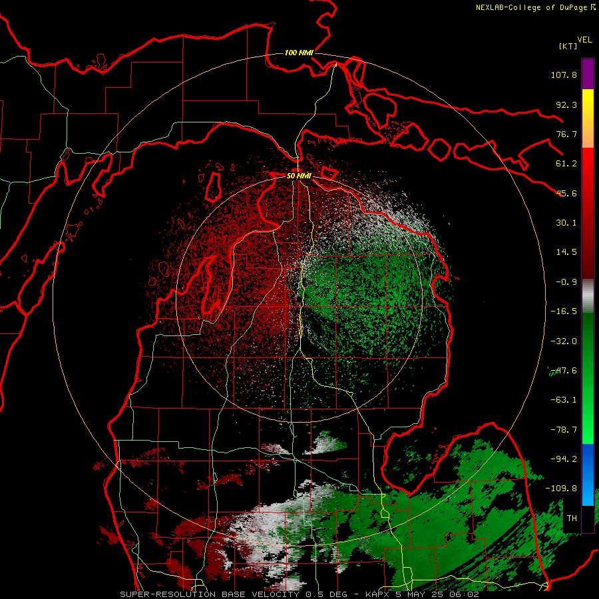Screen dimensions: 599x599
Task: Click the gray near-zero segment of color bar
Action: tap(588, 295)
